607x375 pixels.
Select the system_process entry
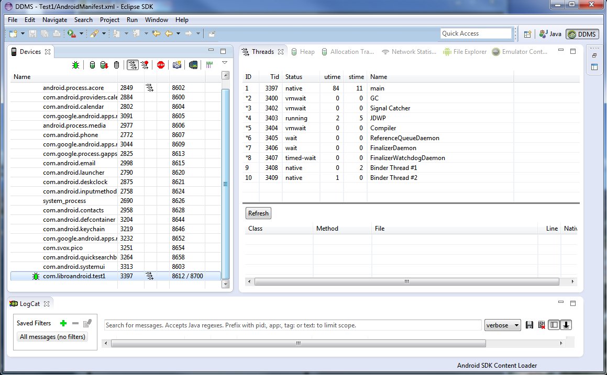116,201
